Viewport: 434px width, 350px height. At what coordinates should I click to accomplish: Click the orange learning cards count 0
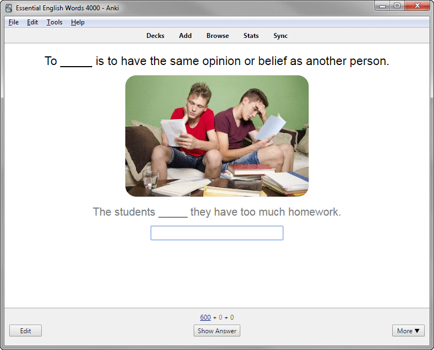pyautogui.click(x=220, y=317)
